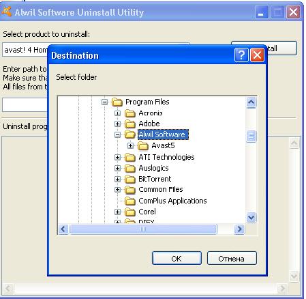Click the Adobe folder icon
This screenshot has height=299, width=306.
[x=130, y=124]
